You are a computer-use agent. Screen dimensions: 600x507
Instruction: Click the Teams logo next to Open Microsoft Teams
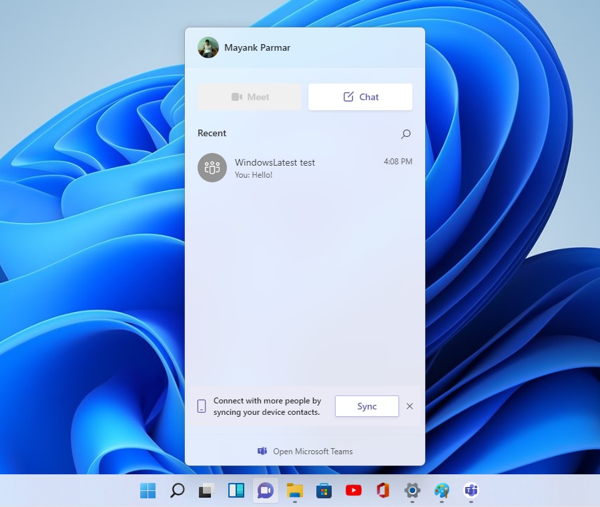[262, 450]
